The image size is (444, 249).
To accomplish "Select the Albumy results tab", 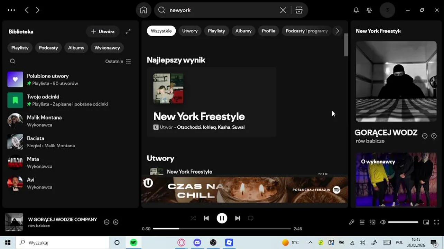I will pyautogui.click(x=243, y=31).
